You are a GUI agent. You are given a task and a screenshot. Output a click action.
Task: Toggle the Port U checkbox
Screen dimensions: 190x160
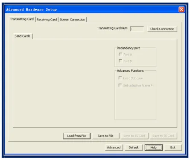click(x=120, y=54)
